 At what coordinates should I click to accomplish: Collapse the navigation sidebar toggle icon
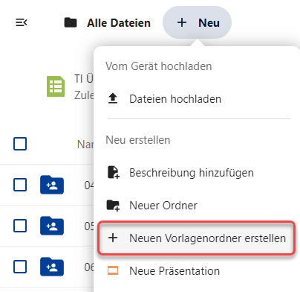[22, 22]
